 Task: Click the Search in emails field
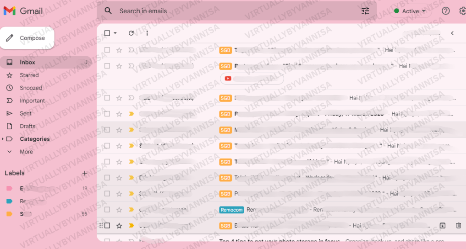coord(236,11)
